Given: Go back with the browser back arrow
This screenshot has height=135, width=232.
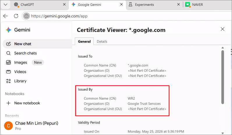Looking at the screenshot, I should [6, 16].
